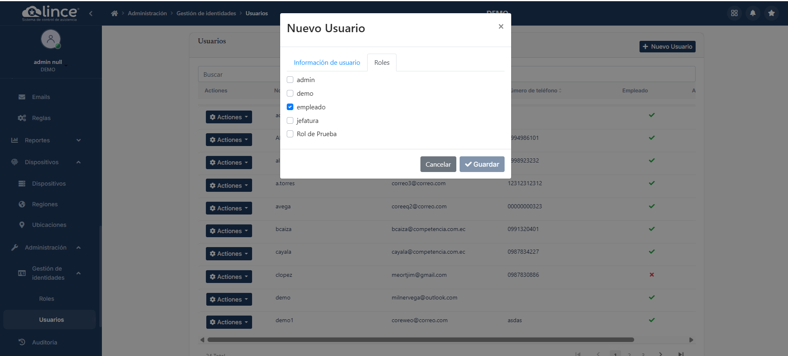This screenshot has height=356, width=788.
Task: Open the apps grid icon
Action: coord(734,13)
